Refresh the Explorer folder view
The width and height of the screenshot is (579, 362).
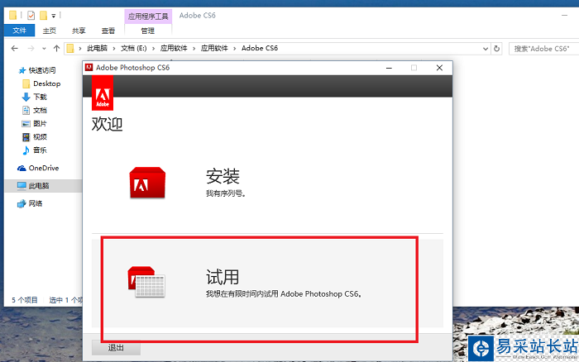(496, 48)
